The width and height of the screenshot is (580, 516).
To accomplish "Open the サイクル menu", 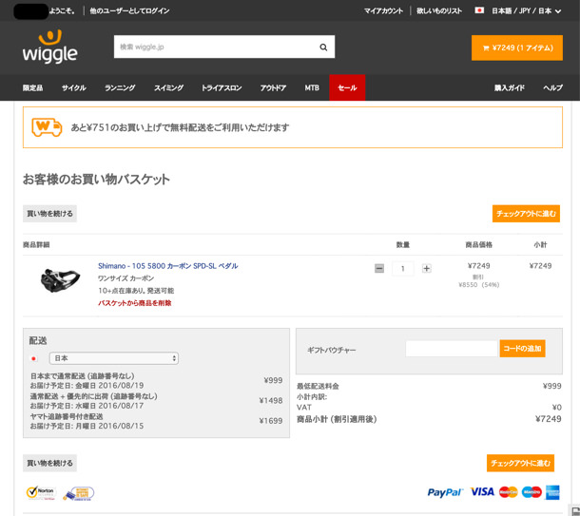I will (x=73, y=87).
